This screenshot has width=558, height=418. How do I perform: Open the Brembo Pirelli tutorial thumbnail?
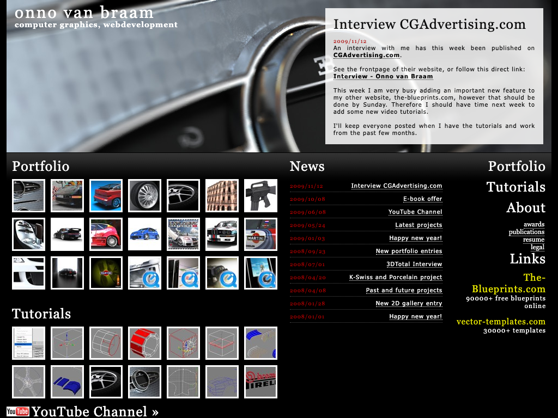click(260, 382)
